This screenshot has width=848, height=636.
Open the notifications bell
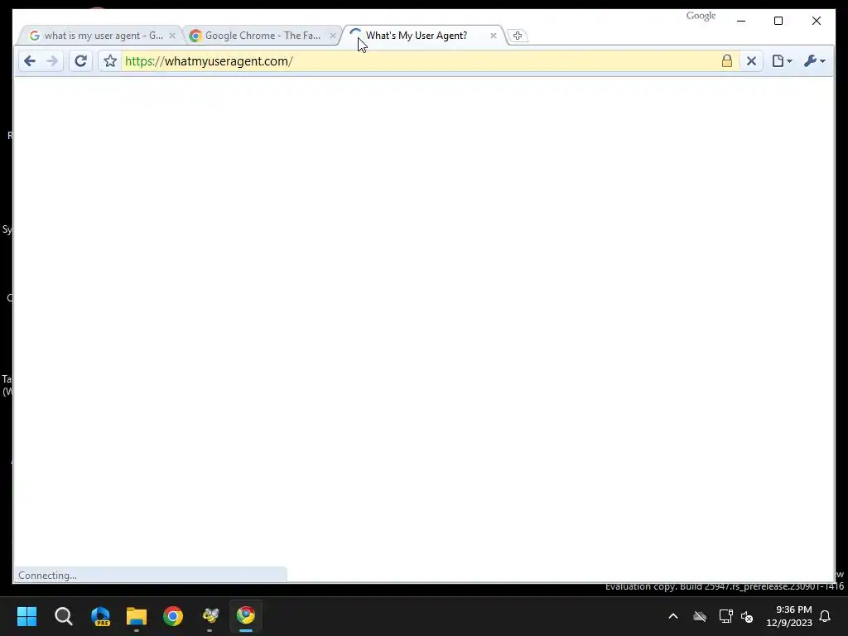pos(826,616)
